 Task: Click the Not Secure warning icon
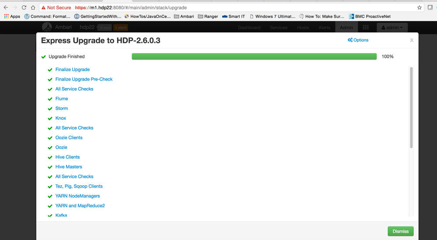pos(43,7)
